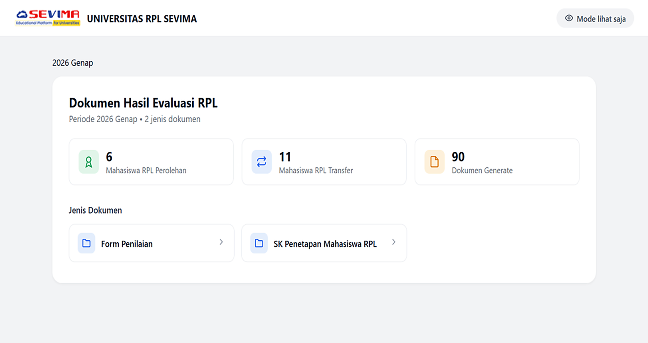
Task: Click the Dokumen Generate label
Action: point(482,170)
